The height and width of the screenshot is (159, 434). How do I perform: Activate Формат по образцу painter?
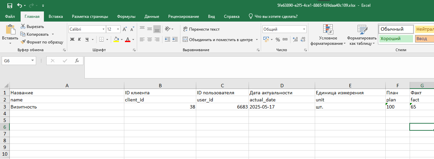pyautogui.click(x=42, y=42)
